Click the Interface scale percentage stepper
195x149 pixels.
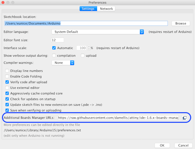pyautogui.click(x=89, y=48)
